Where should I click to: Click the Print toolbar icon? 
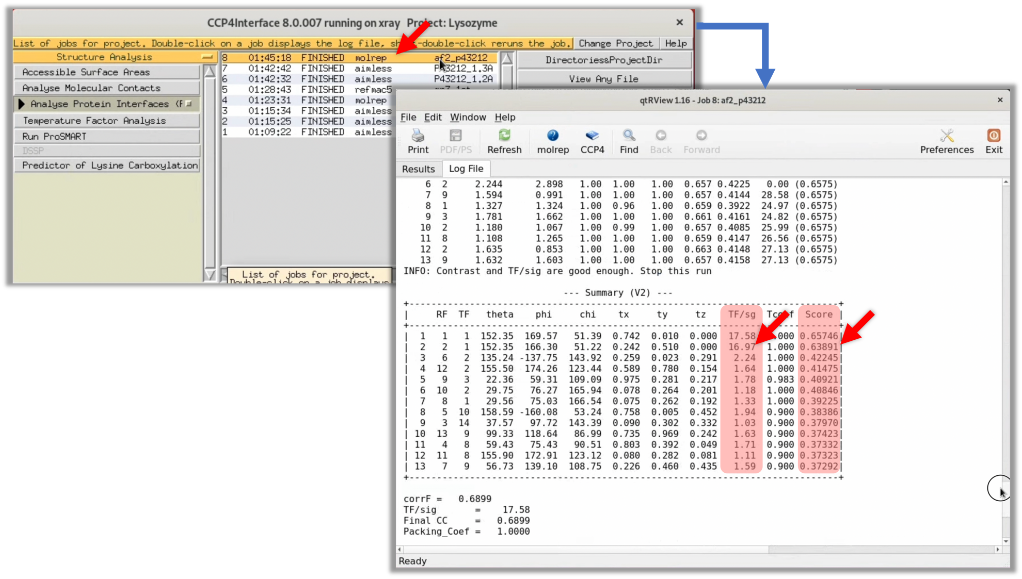coord(418,141)
